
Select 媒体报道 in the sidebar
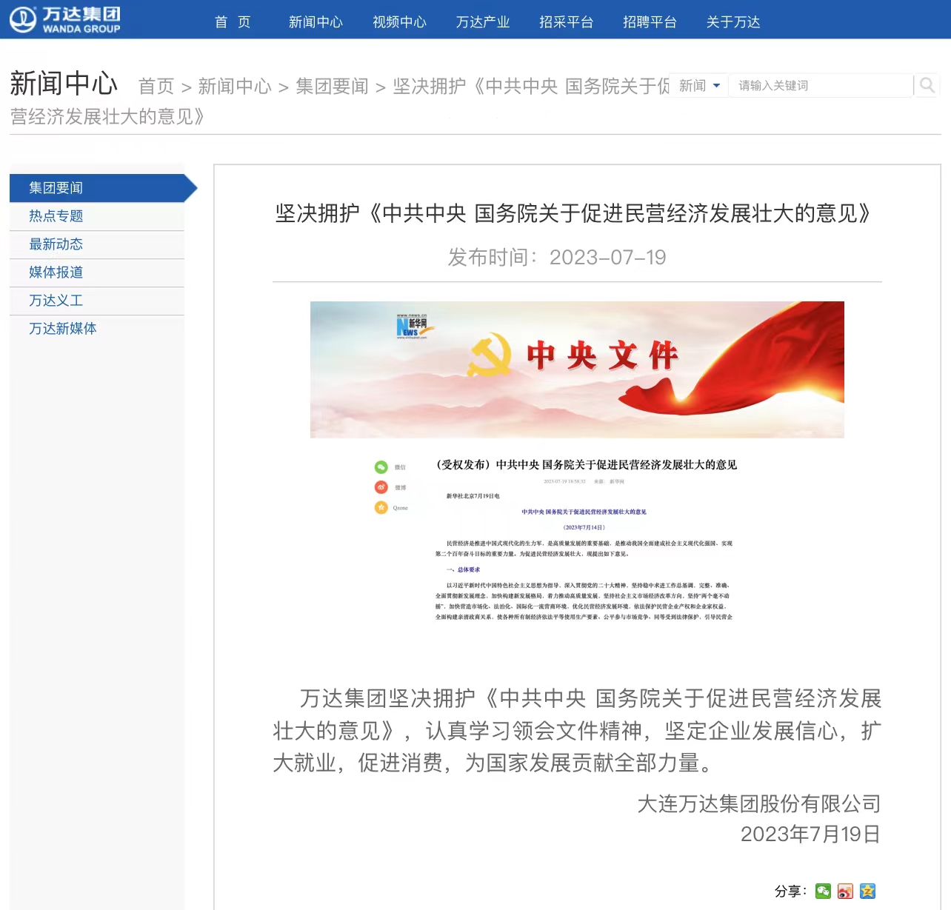click(x=97, y=272)
